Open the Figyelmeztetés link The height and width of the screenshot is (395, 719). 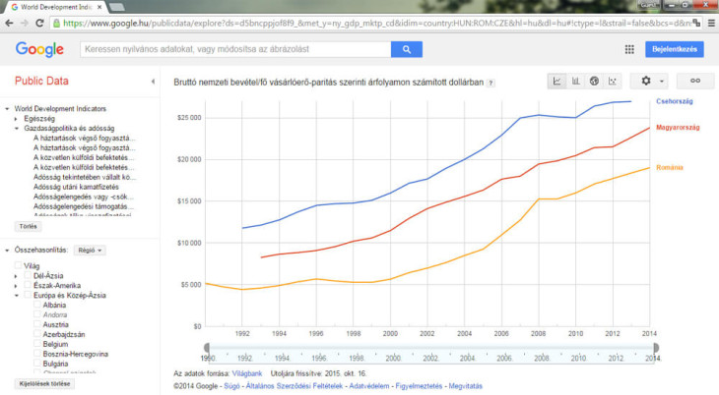(419, 386)
